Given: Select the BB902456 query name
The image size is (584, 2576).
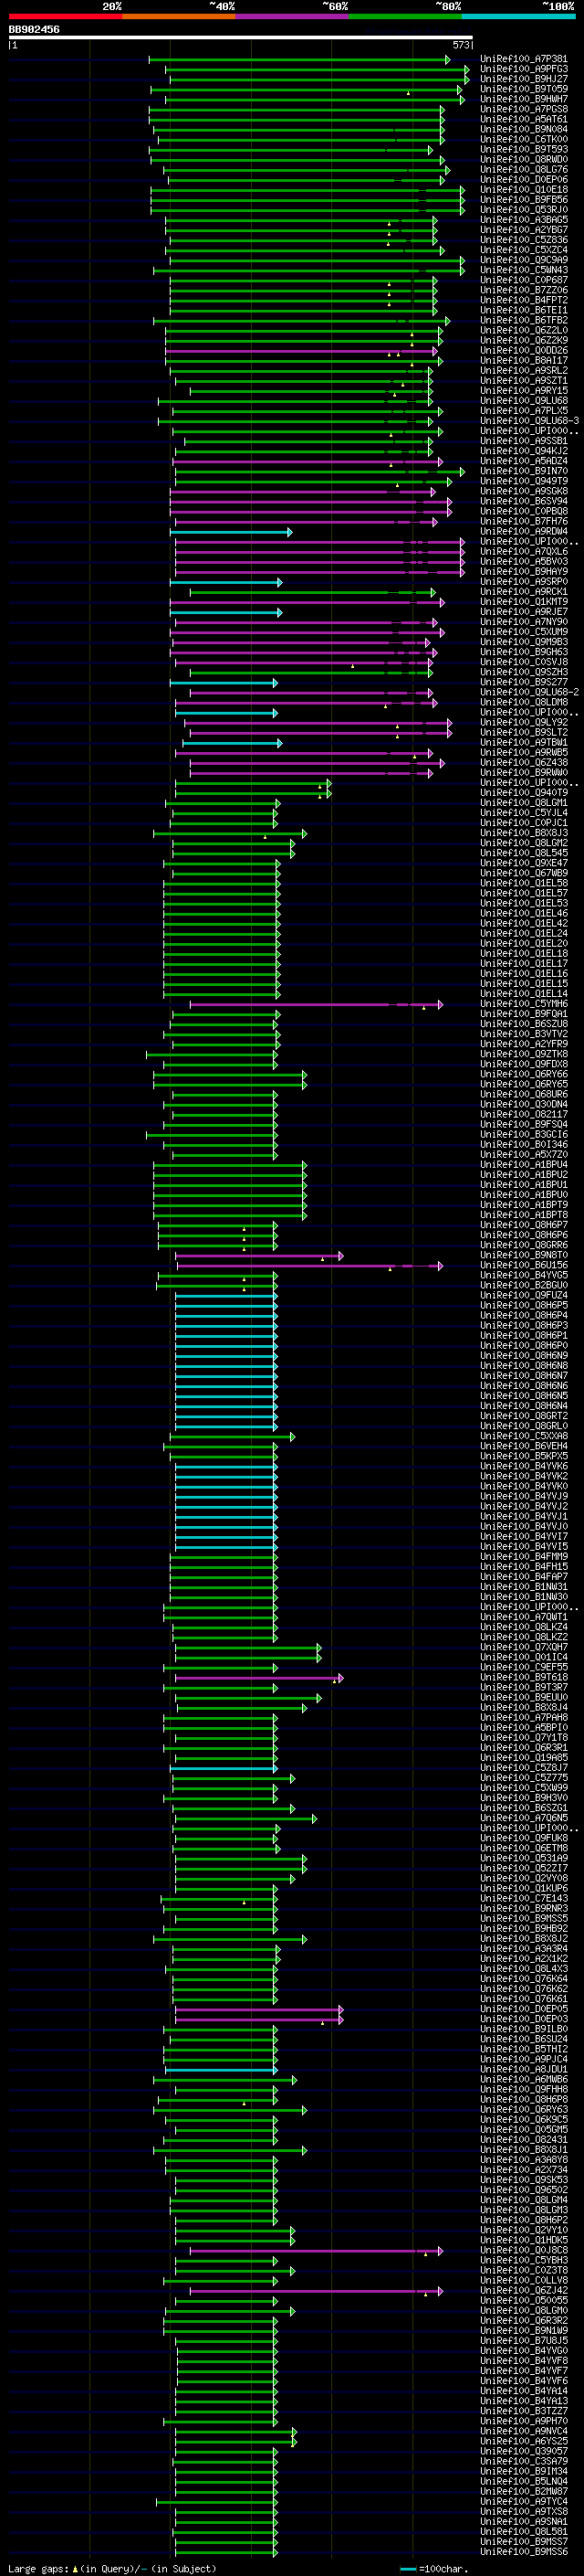Looking at the screenshot, I should tap(34, 30).
